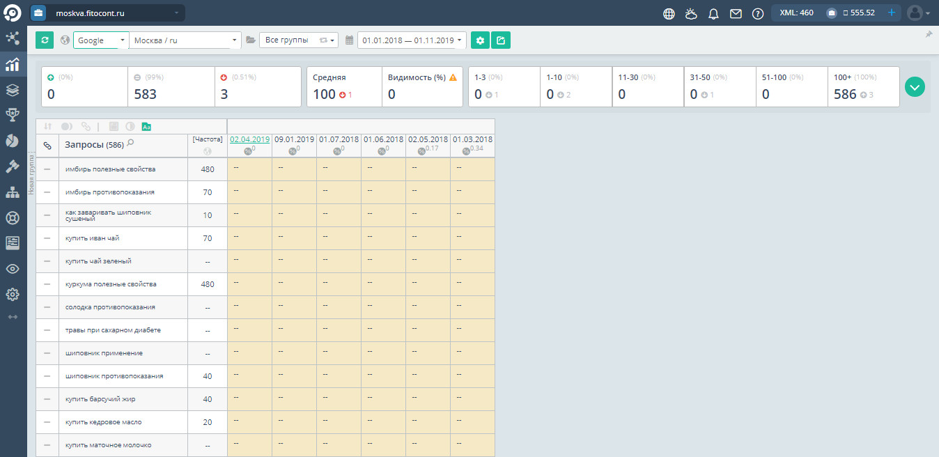The width and height of the screenshot is (939, 457).
Task: Click the blue plus add balance button
Action: (x=891, y=13)
